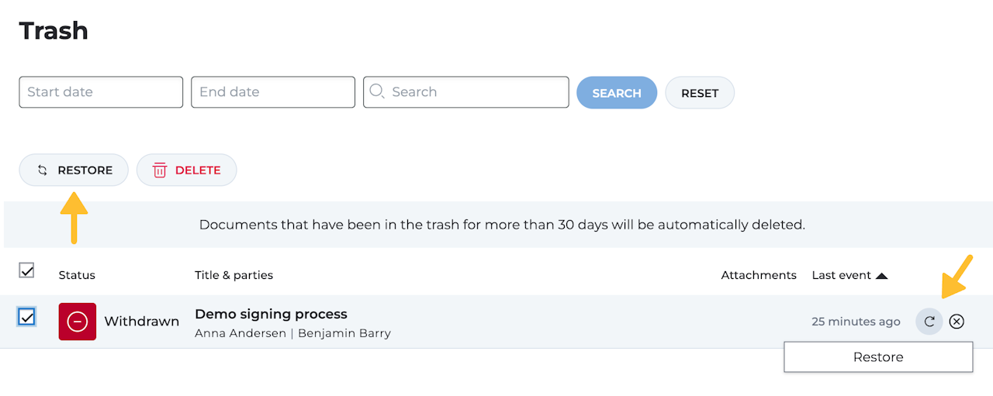
Task: Click the restore arrows icon above the list
Action: point(43,170)
